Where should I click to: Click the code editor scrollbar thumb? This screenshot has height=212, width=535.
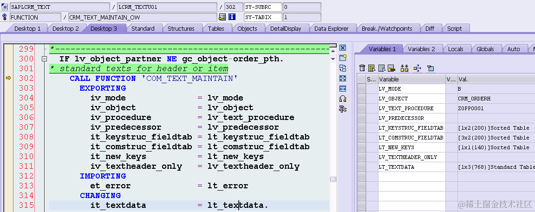click(333, 179)
